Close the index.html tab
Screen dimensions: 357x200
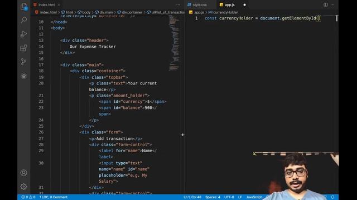[x=59, y=5]
